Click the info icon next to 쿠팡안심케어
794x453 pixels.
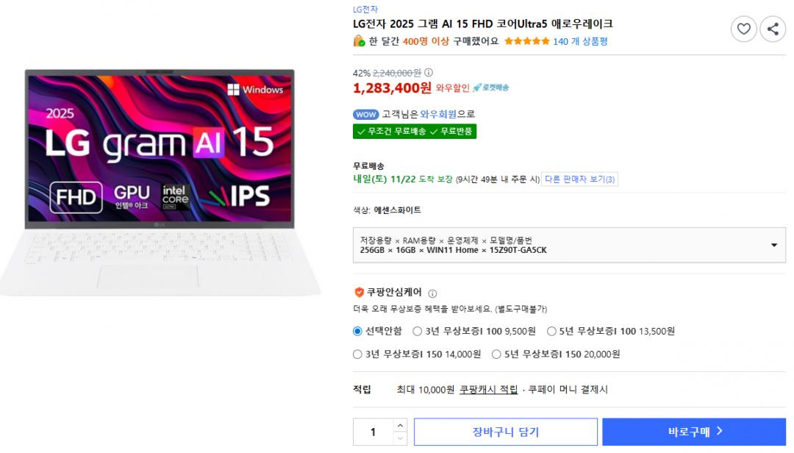tap(432, 293)
